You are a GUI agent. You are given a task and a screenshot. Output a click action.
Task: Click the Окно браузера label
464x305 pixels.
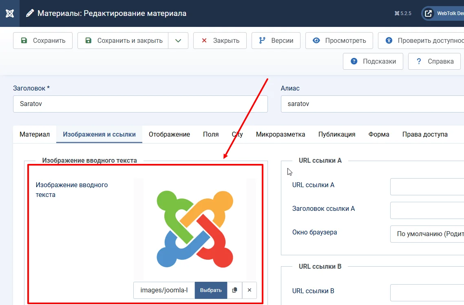pyautogui.click(x=314, y=232)
